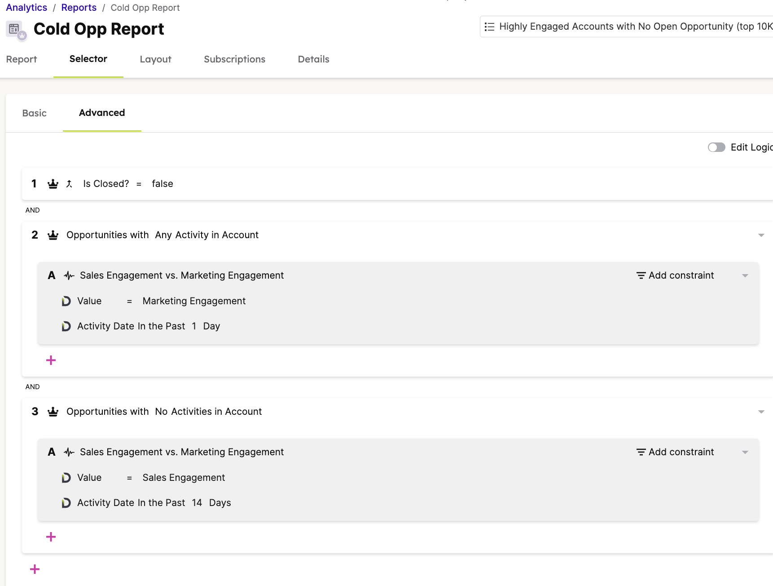Click the crown icon in filter row 1
The height and width of the screenshot is (586, 773).
[x=53, y=184]
